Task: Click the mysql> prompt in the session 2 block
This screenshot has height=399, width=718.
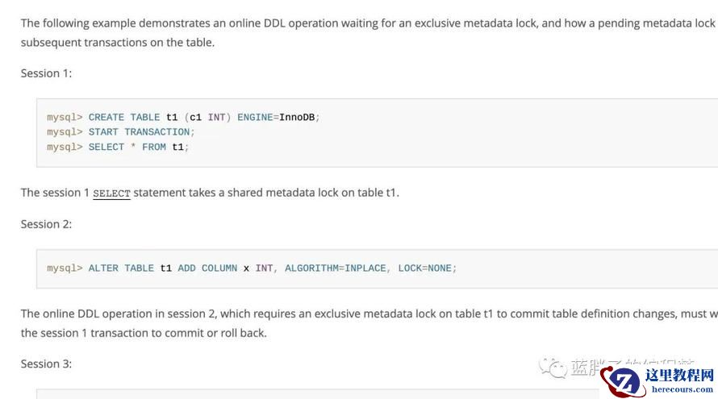Action: [65, 268]
